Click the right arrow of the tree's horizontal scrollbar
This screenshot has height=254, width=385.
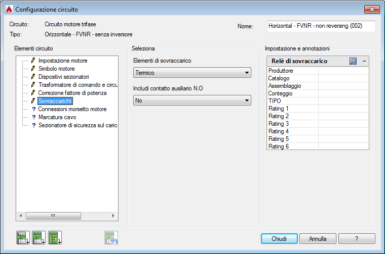113,216
